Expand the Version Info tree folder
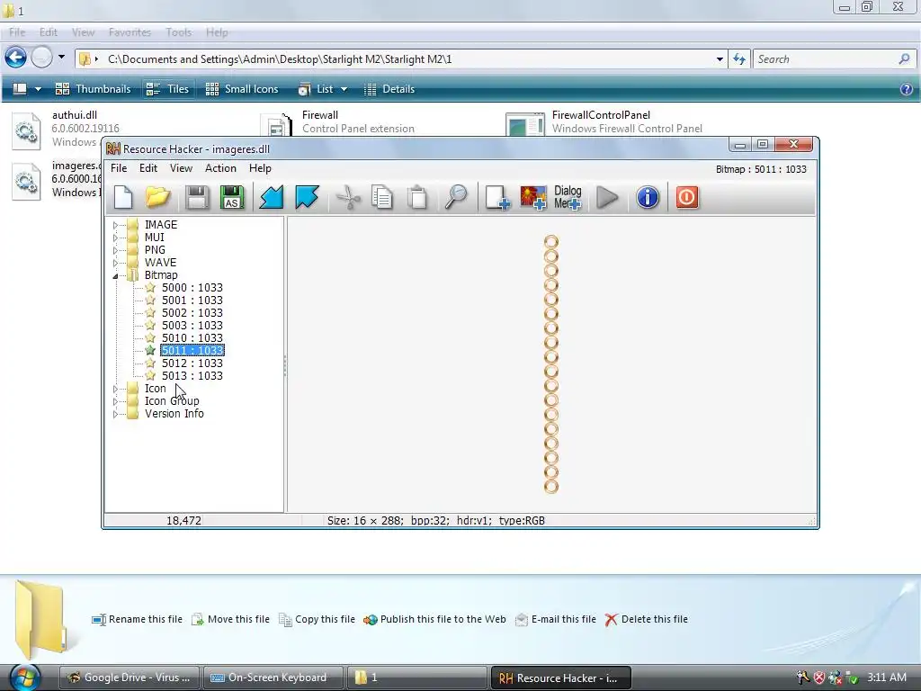 115,414
